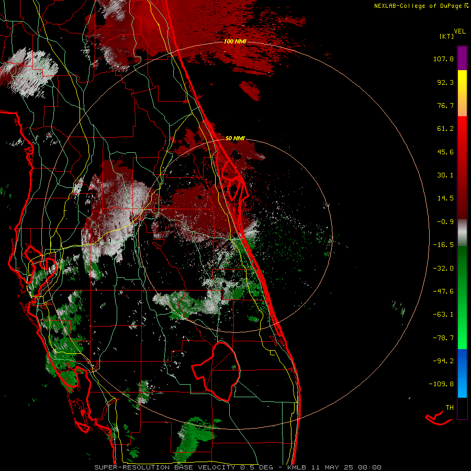The image size is (471, 471).
Task: Click the 50 NMI range ring label
Action: pos(235,138)
